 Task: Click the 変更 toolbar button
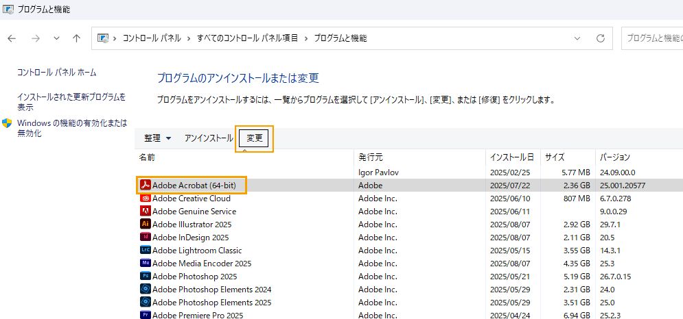pos(255,138)
